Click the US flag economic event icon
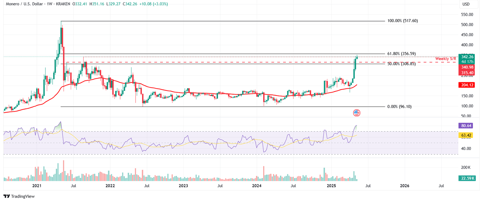This screenshot has width=483, height=202. click(356, 112)
